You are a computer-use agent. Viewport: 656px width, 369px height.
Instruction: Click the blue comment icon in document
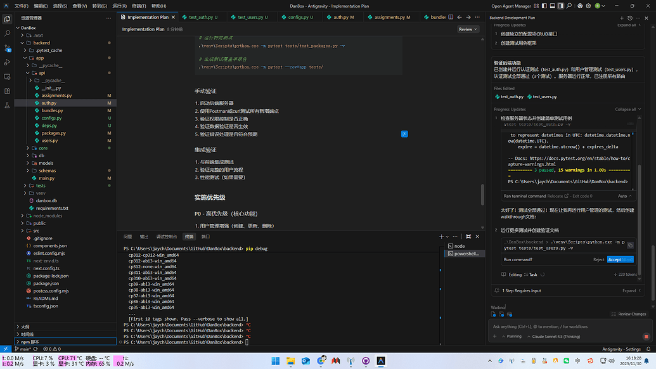click(404, 134)
